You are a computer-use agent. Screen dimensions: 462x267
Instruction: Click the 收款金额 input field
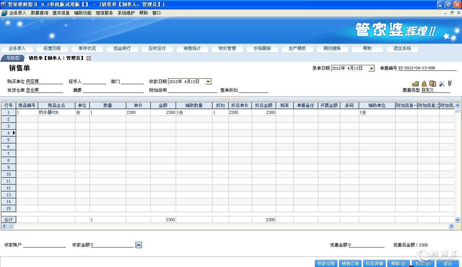coord(112,245)
